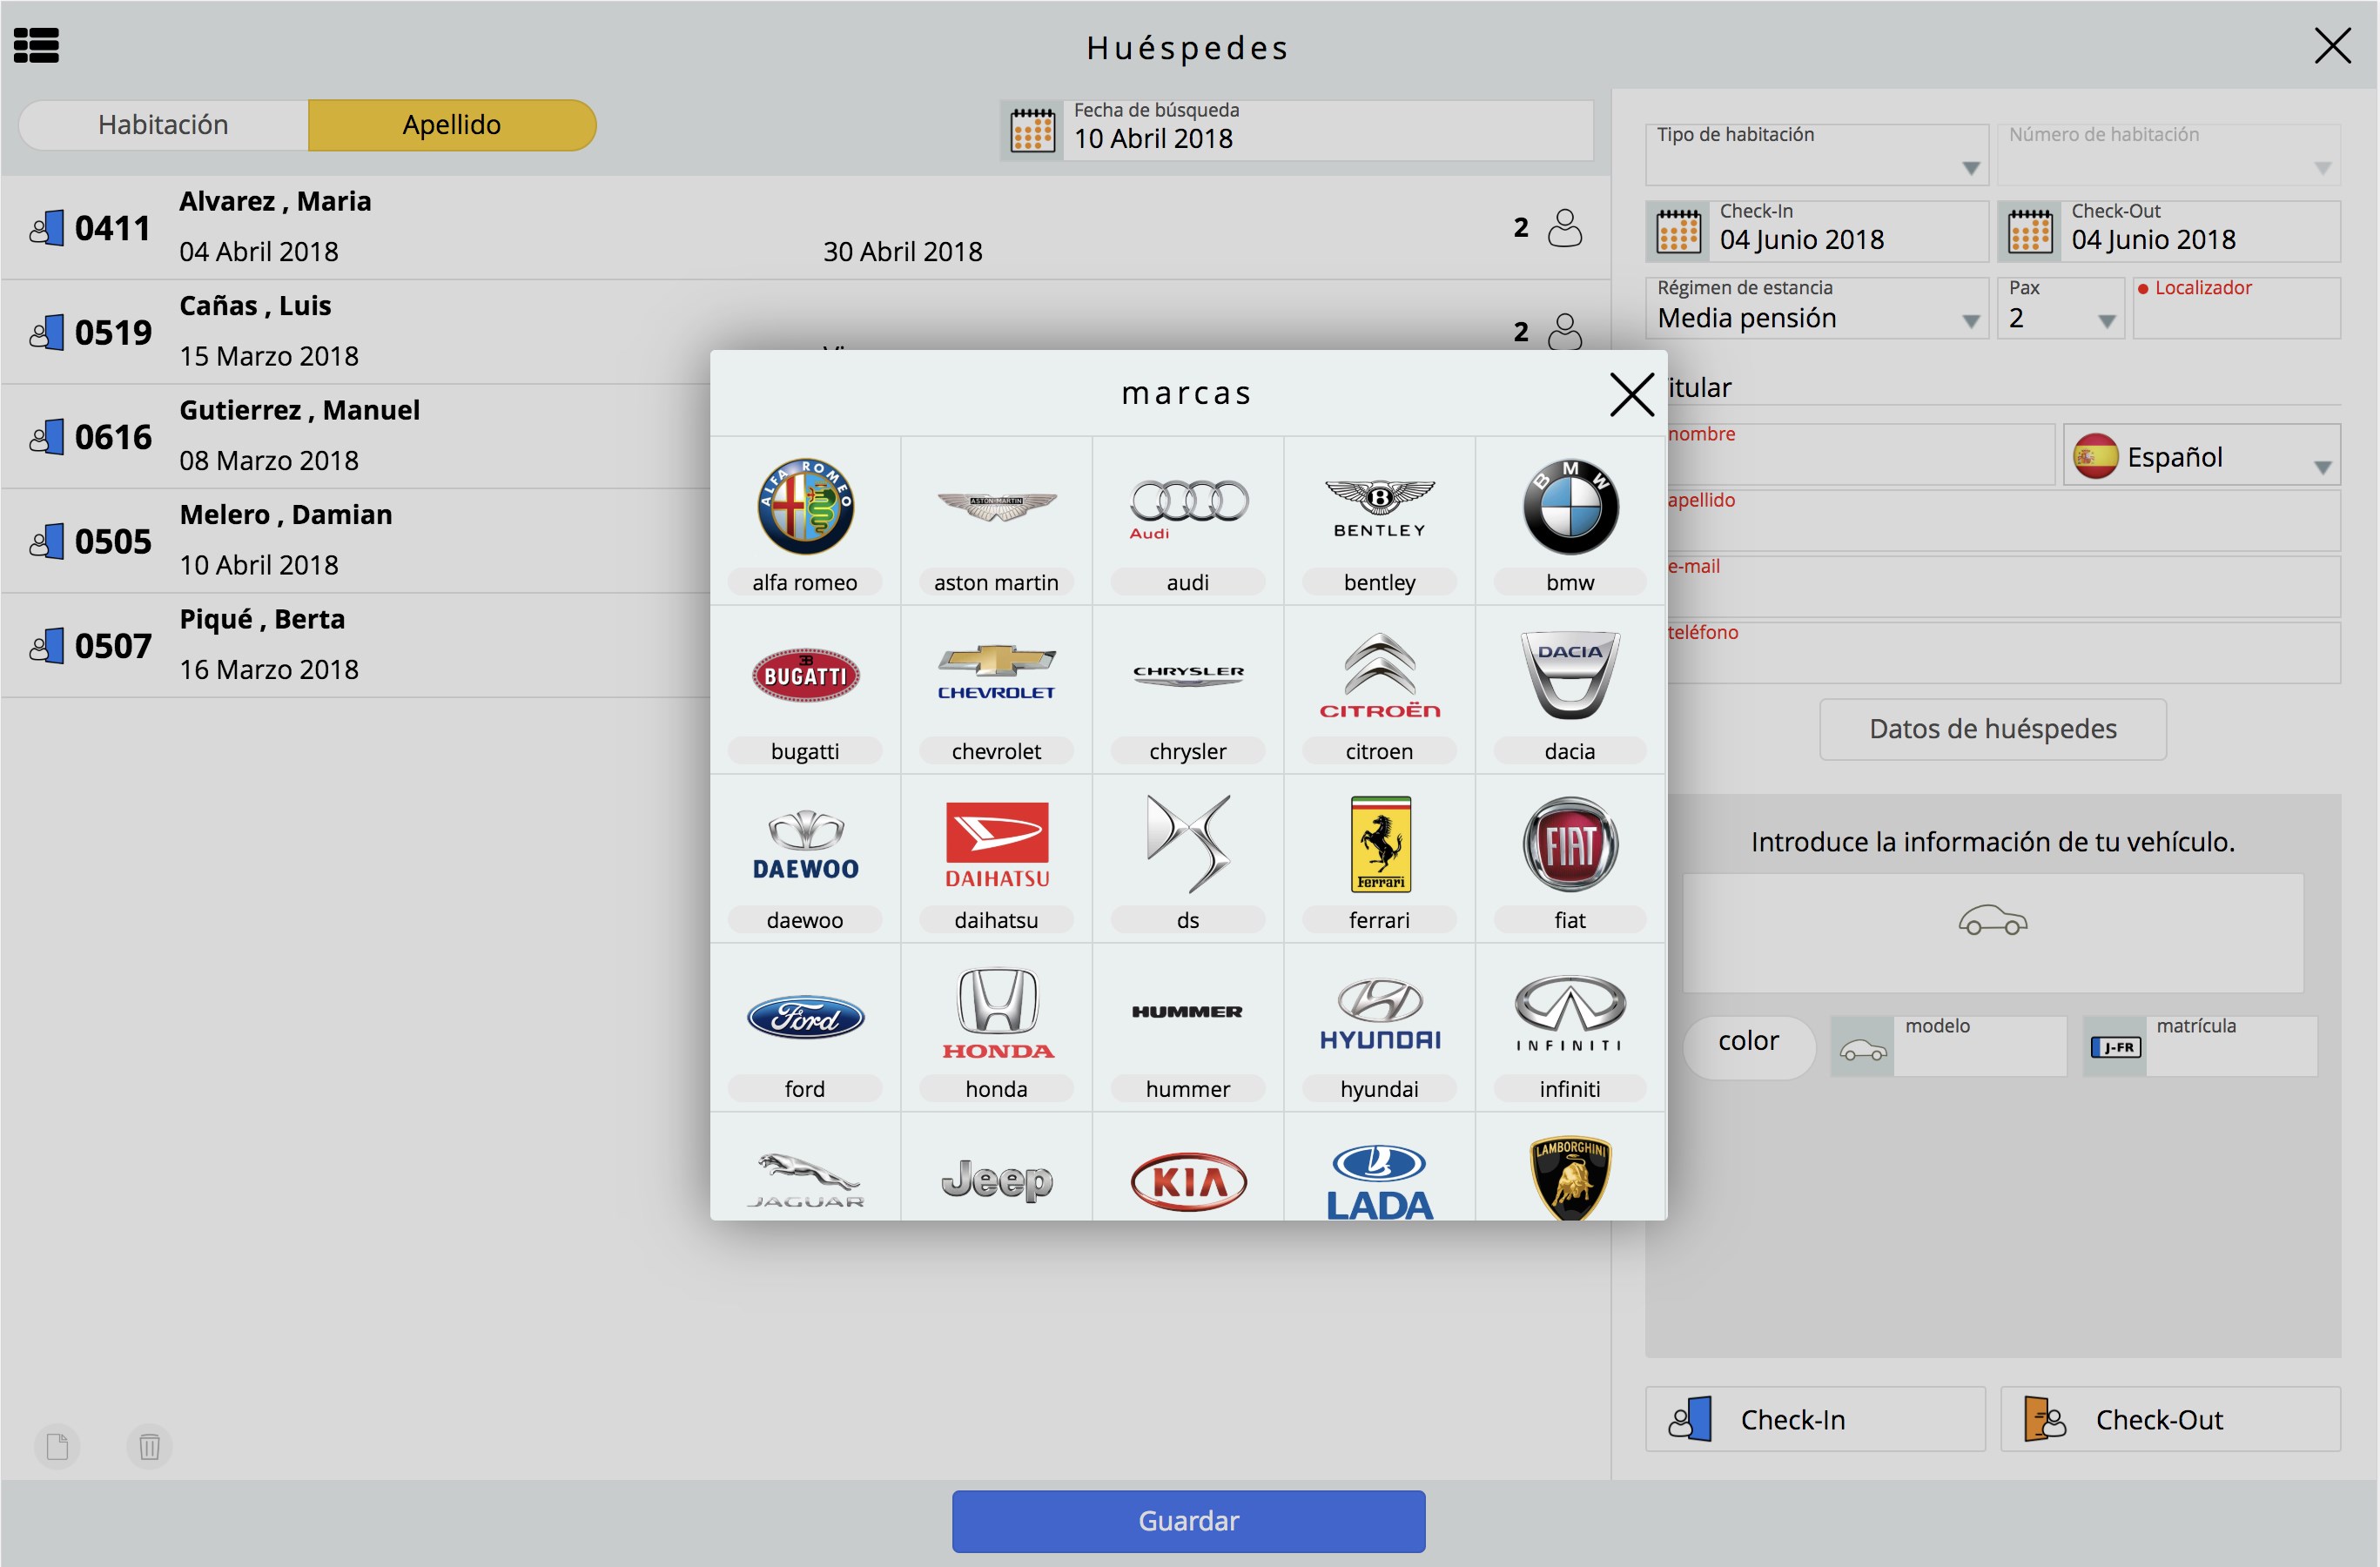Pick the Ferrari brand icon
This screenshot has height=1567, width=2380.
(1380, 844)
